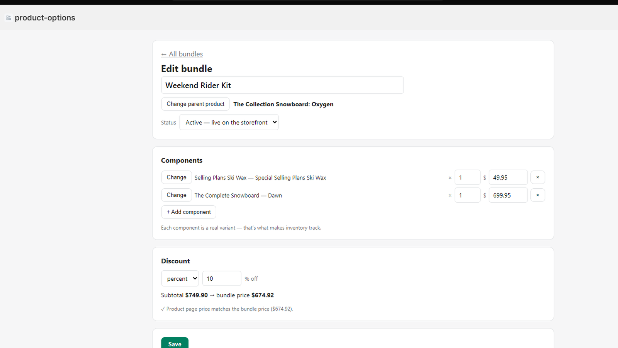Click the 699.95 price field

[508, 195]
